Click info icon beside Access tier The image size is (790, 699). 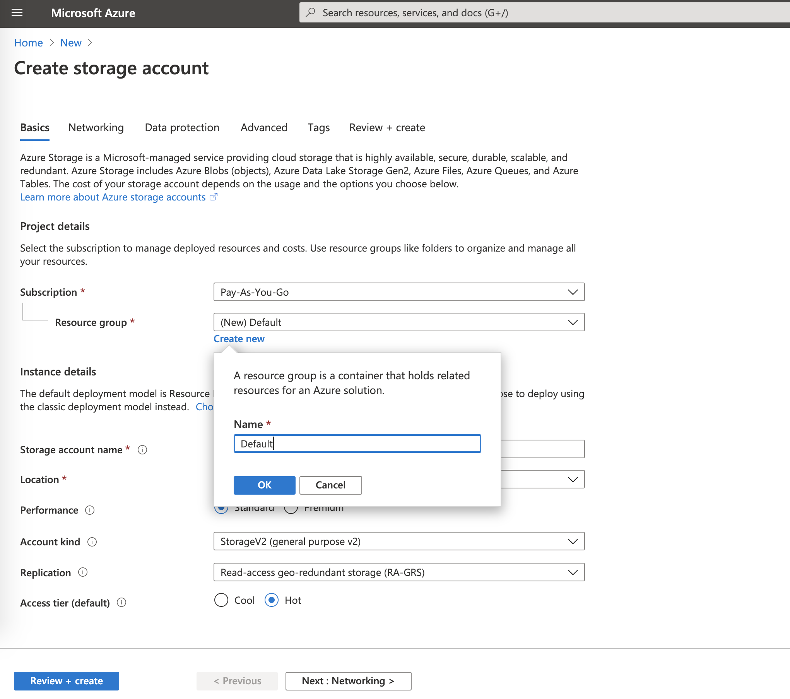[x=121, y=602]
